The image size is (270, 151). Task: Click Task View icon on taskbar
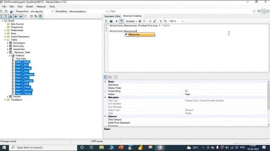point(92,148)
